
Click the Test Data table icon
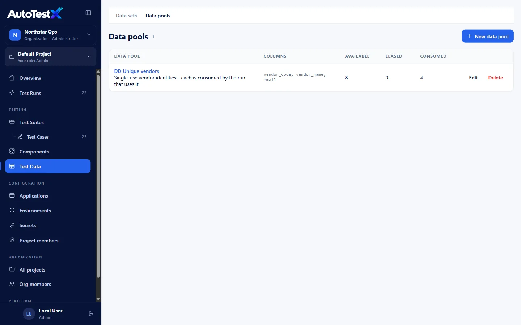point(12,166)
